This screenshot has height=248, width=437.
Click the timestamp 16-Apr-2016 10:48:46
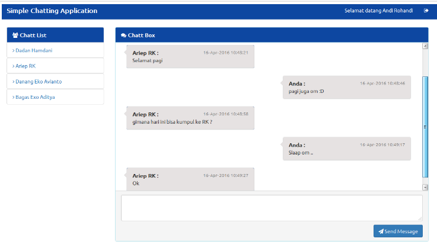click(x=382, y=83)
